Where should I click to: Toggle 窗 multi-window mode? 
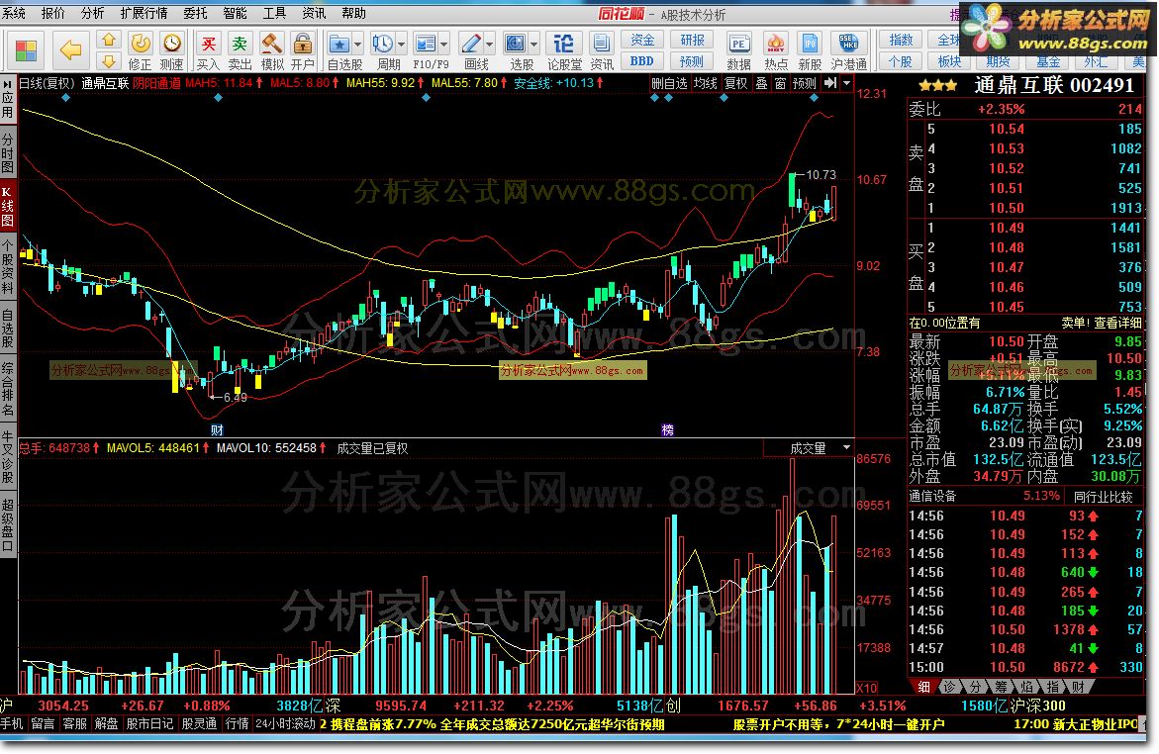(780, 83)
